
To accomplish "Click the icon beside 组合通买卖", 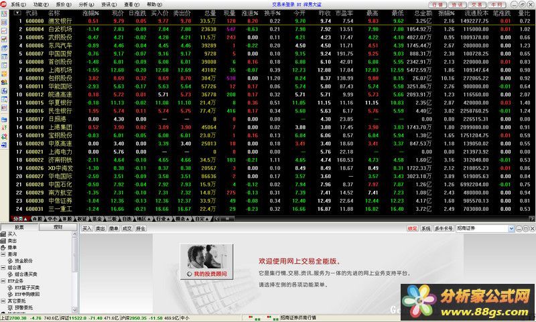I will coord(10,274).
